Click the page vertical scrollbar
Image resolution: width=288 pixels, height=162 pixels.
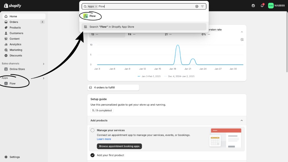coord(287,43)
